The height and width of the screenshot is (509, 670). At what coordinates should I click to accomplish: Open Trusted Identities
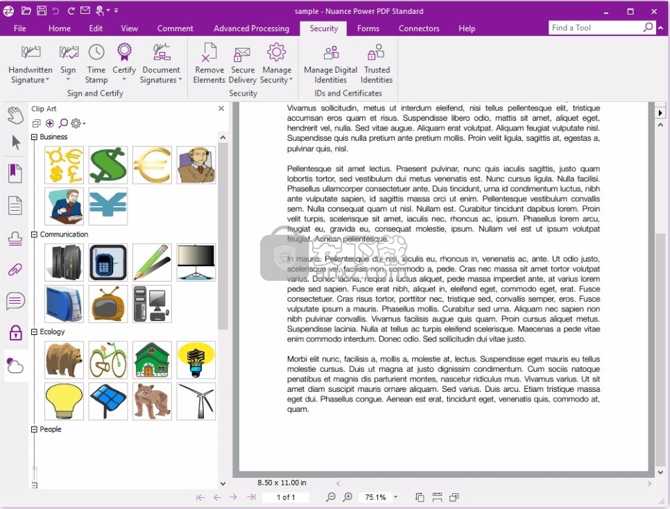376,63
